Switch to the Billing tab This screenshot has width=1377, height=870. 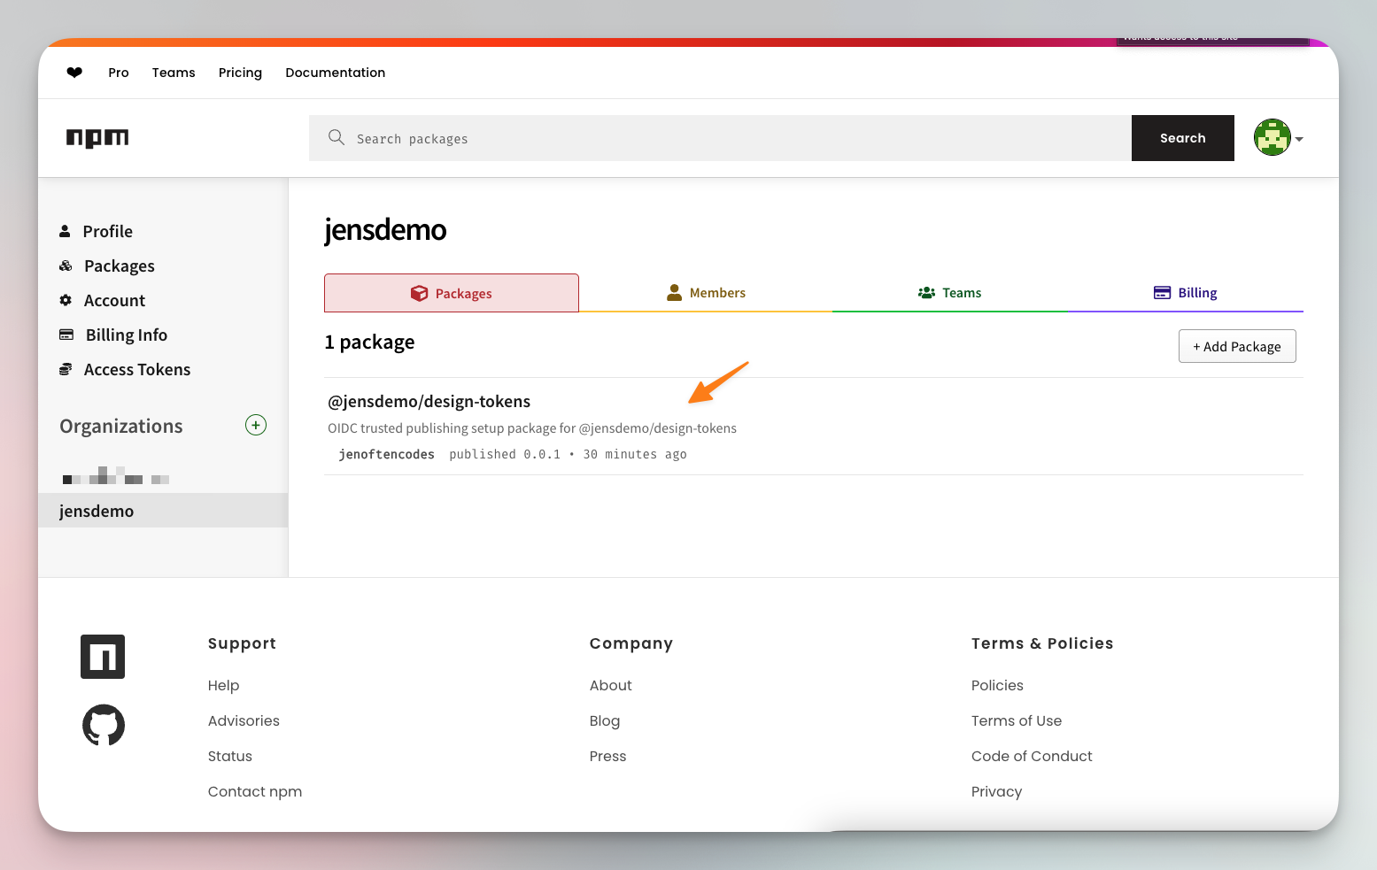(x=1186, y=293)
